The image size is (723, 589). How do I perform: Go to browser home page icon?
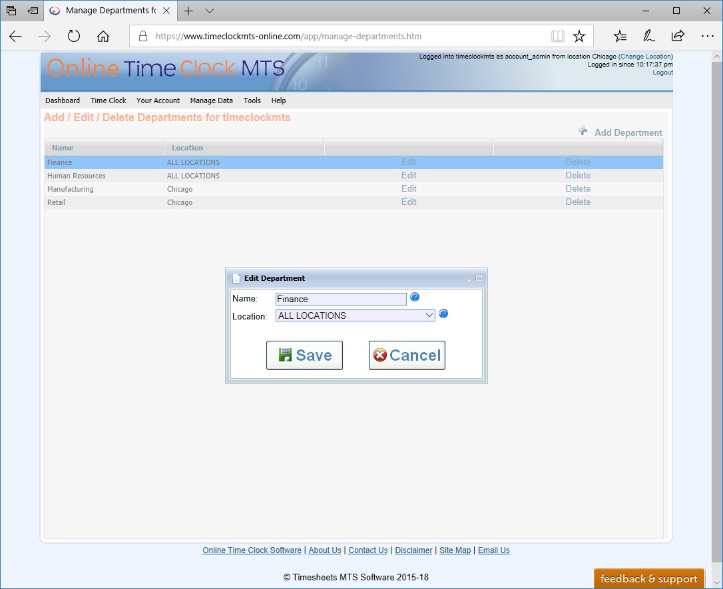point(103,36)
